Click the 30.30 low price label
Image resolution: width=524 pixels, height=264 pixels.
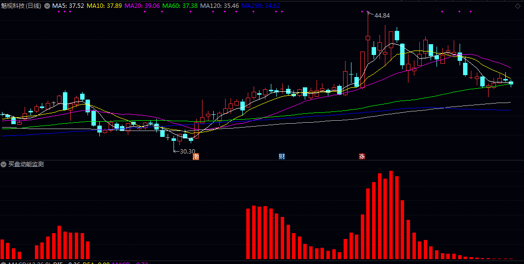pos(187,151)
